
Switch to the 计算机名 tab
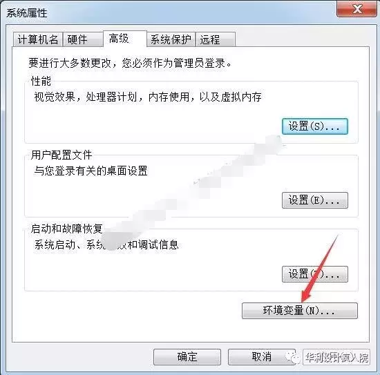tap(38, 39)
